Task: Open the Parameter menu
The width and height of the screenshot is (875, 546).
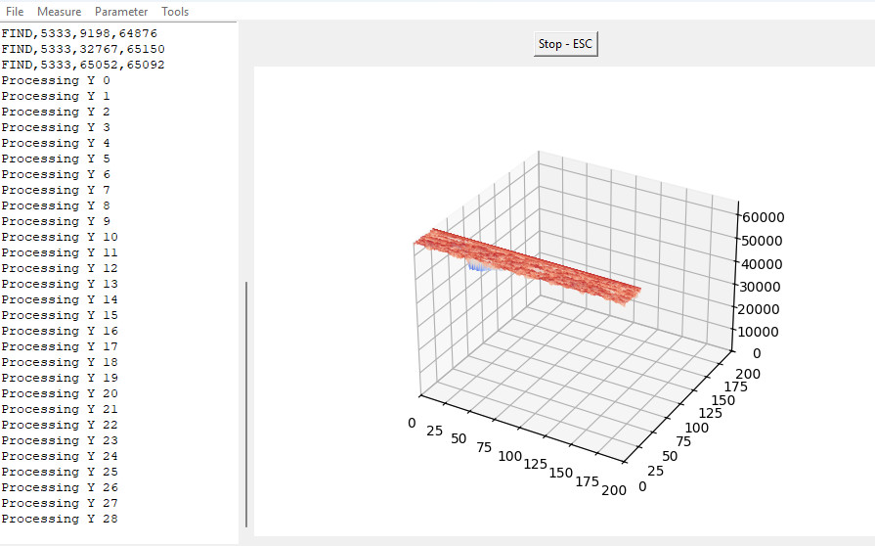Action: [x=121, y=12]
